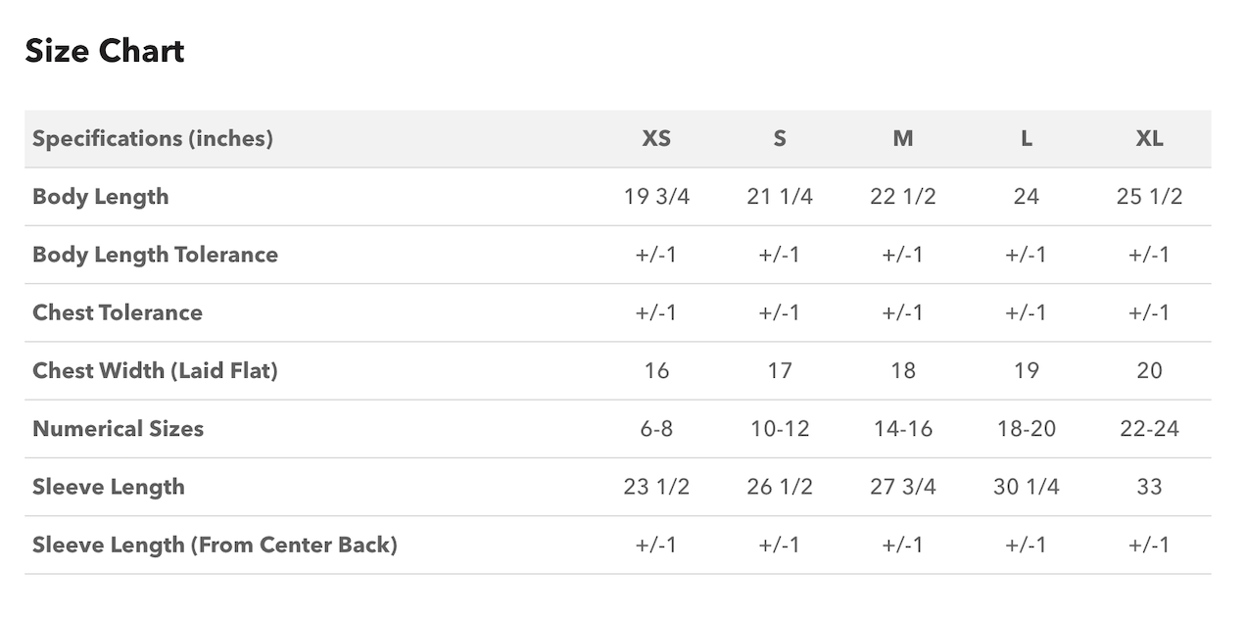Click the chest width value 20
The width and height of the screenshot is (1246, 617).
click(x=1149, y=370)
